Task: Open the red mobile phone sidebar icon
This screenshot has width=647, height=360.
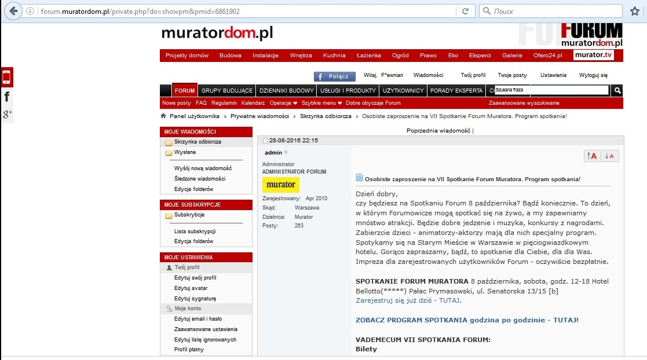Action: tap(6, 77)
